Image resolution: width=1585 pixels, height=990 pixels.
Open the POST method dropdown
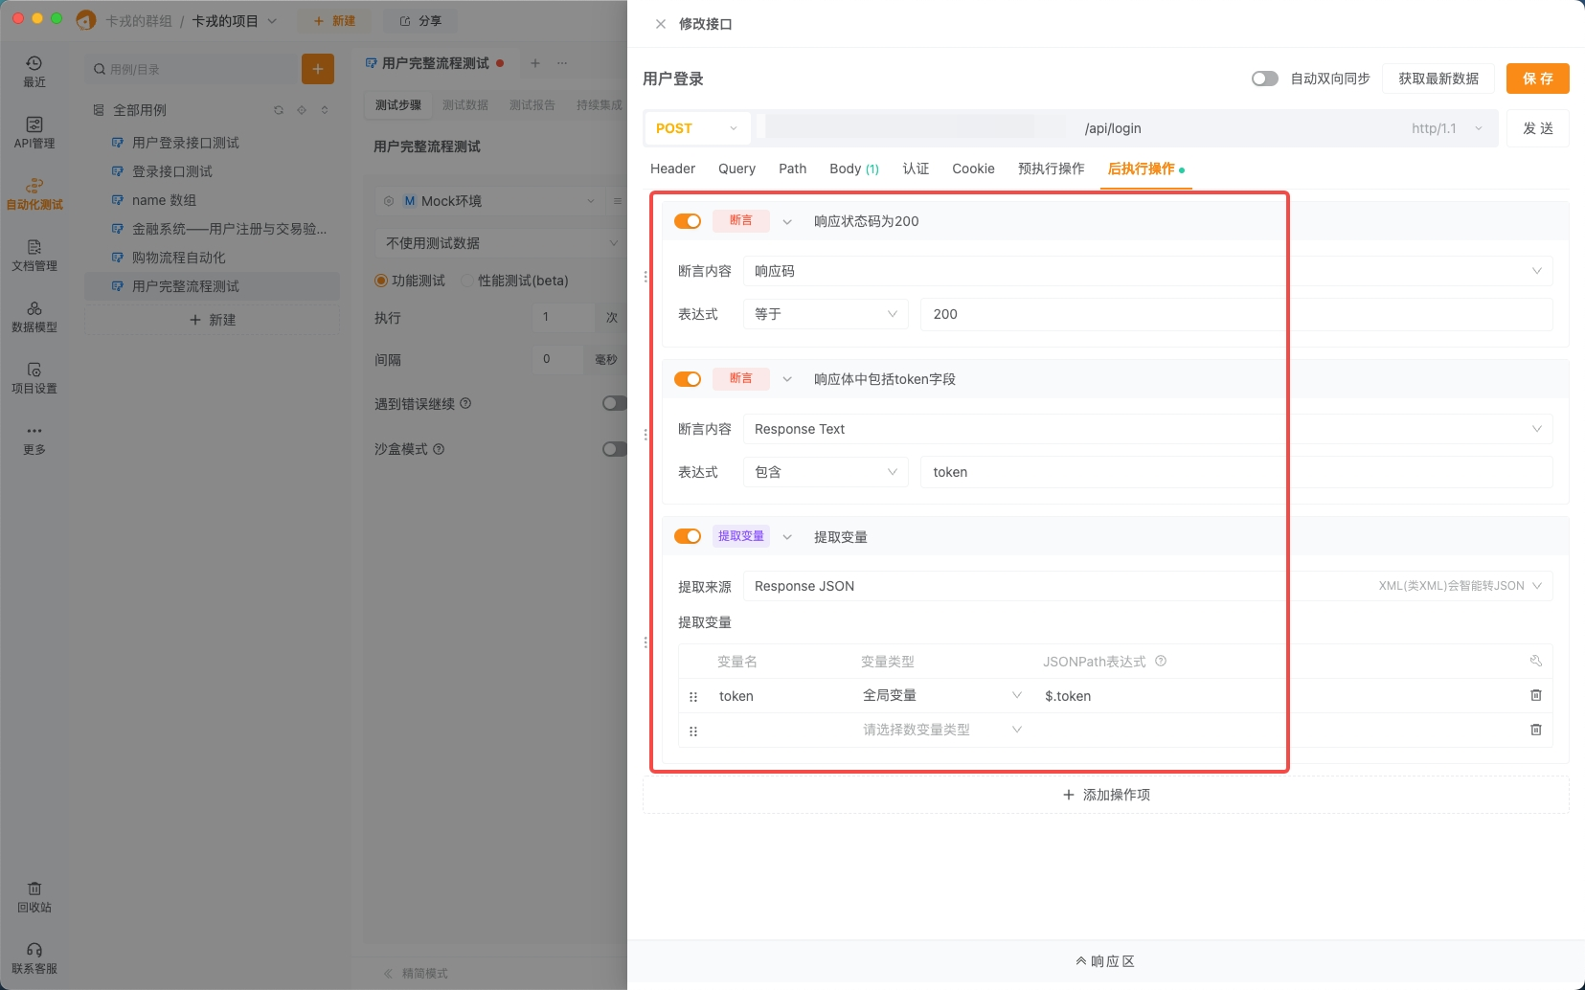point(697,128)
